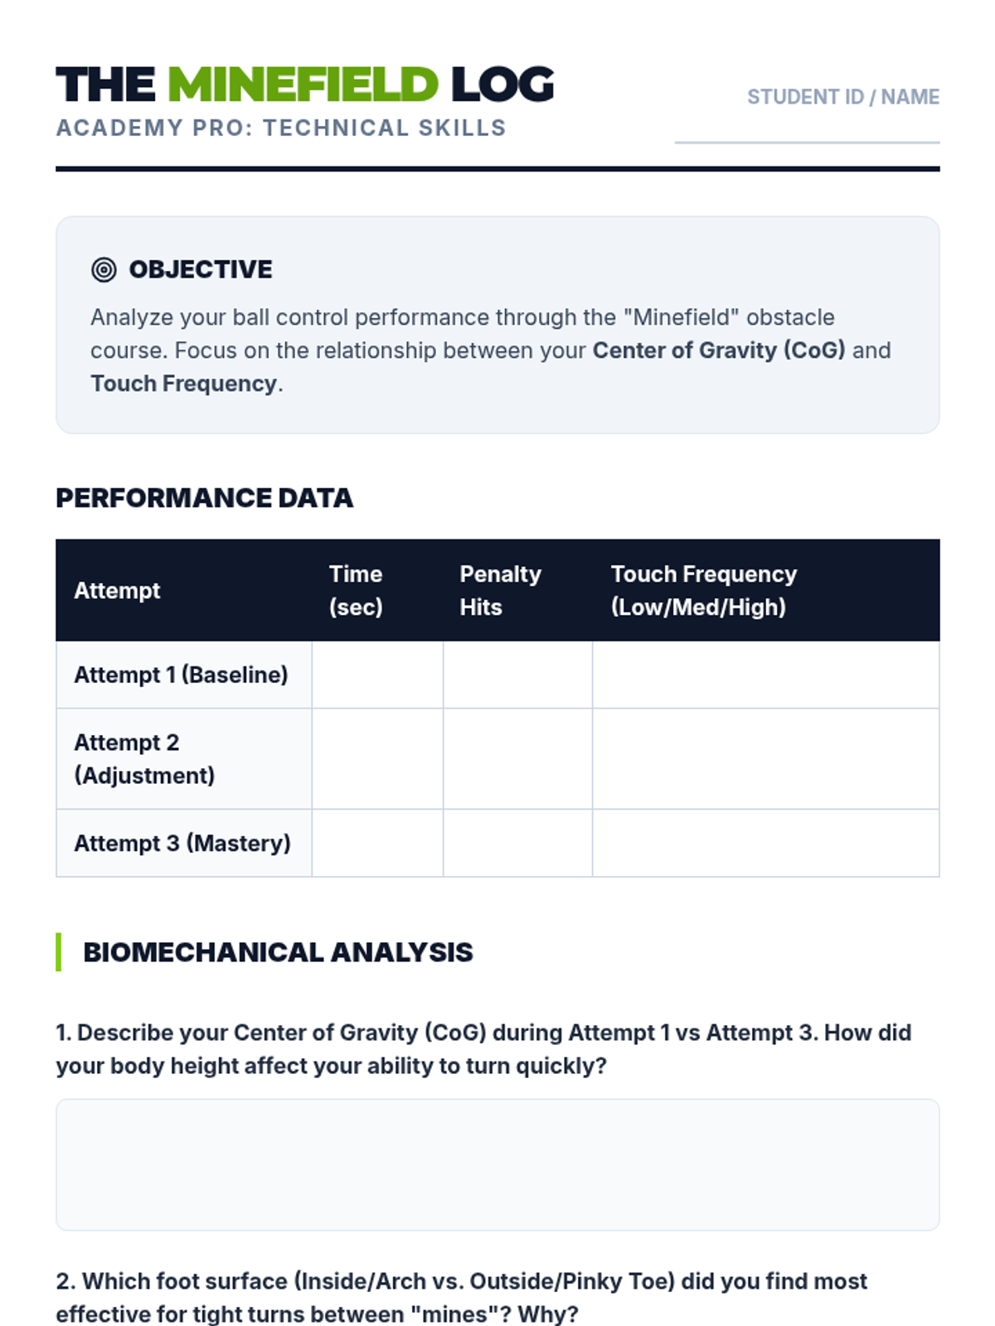
Task: Select Attempt 2 Penalty Hits cell
Action: pos(517,759)
